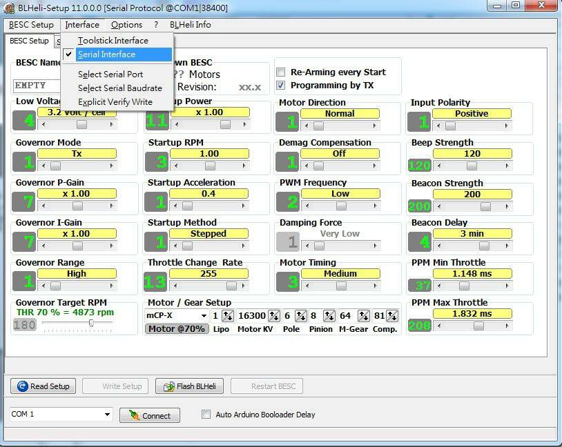Viewport: 562px width, 447px height.
Task: Choose Select Serial Port menu entry
Action: tap(117, 74)
